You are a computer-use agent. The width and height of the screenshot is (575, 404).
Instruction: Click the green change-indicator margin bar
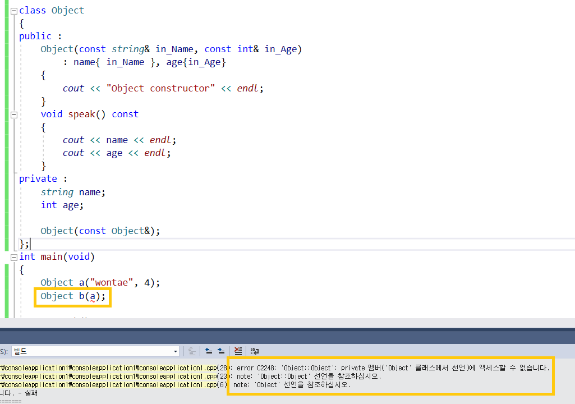point(7,125)
